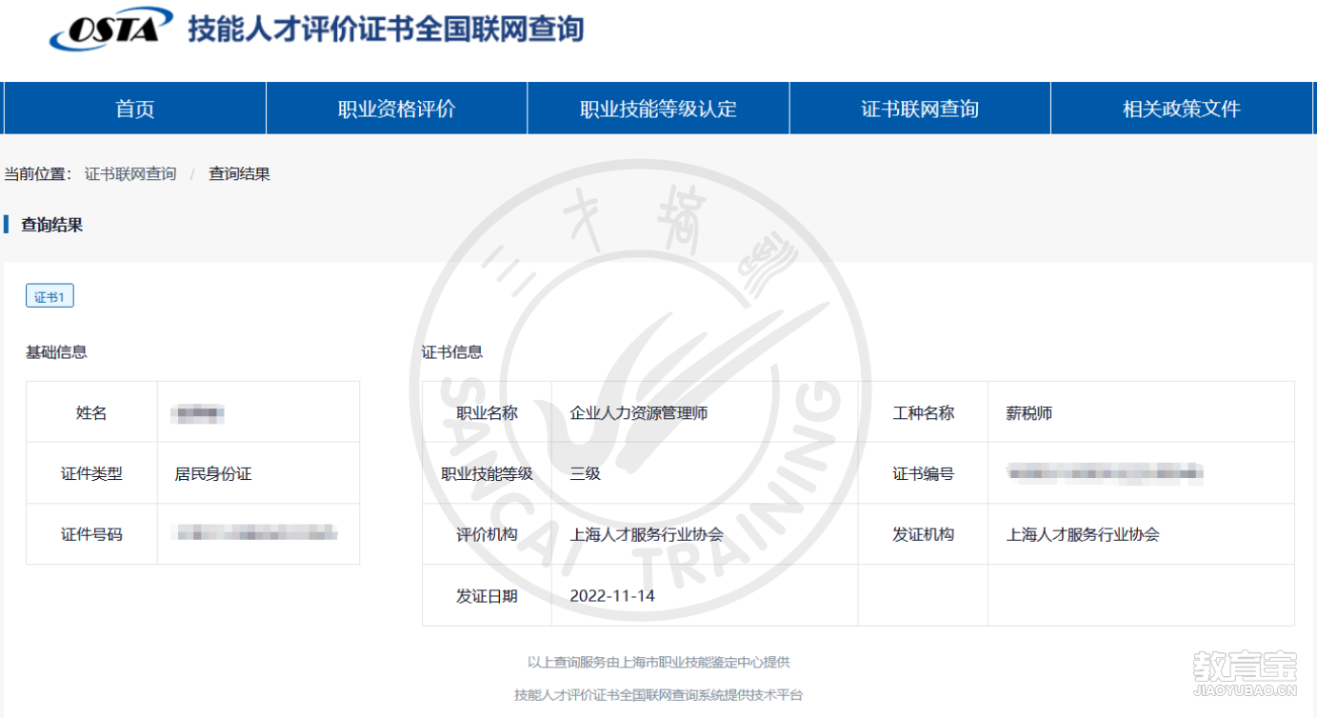This screenshot has width=1317, height=718.
Task: Go to the 职业资格评价 menu
Action: [x=396, y=109]
